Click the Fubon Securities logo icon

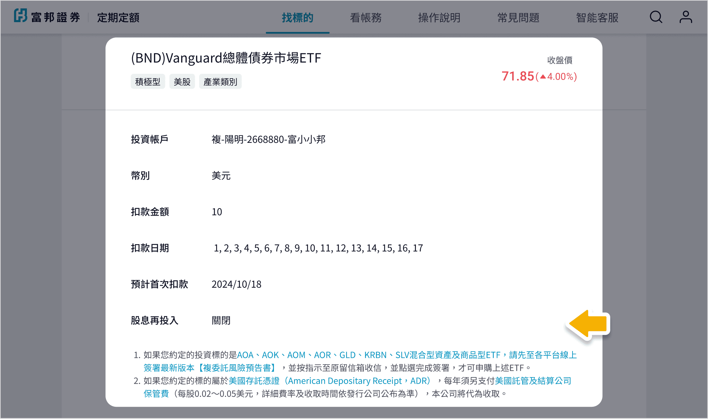coord(20,16)
